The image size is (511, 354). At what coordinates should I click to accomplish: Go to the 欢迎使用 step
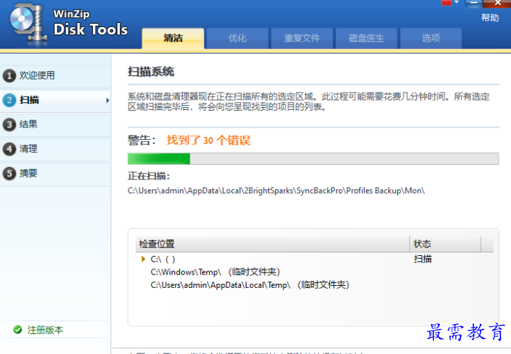pyautogui.click(x=55, y=76)
